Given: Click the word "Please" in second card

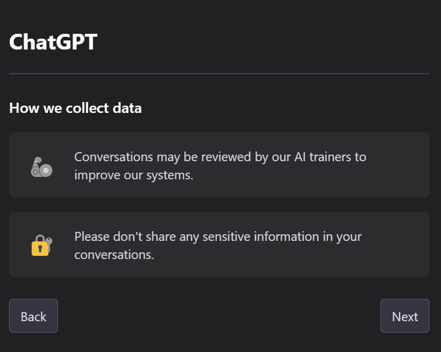Looking at the screenshot, I should point(92,237).
